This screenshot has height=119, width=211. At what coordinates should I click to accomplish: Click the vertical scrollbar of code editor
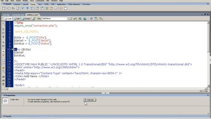click(x=208, y=54)
